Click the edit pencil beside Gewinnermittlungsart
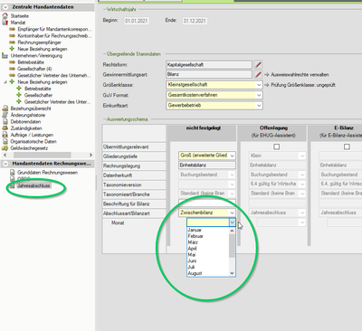 [258, 74]
